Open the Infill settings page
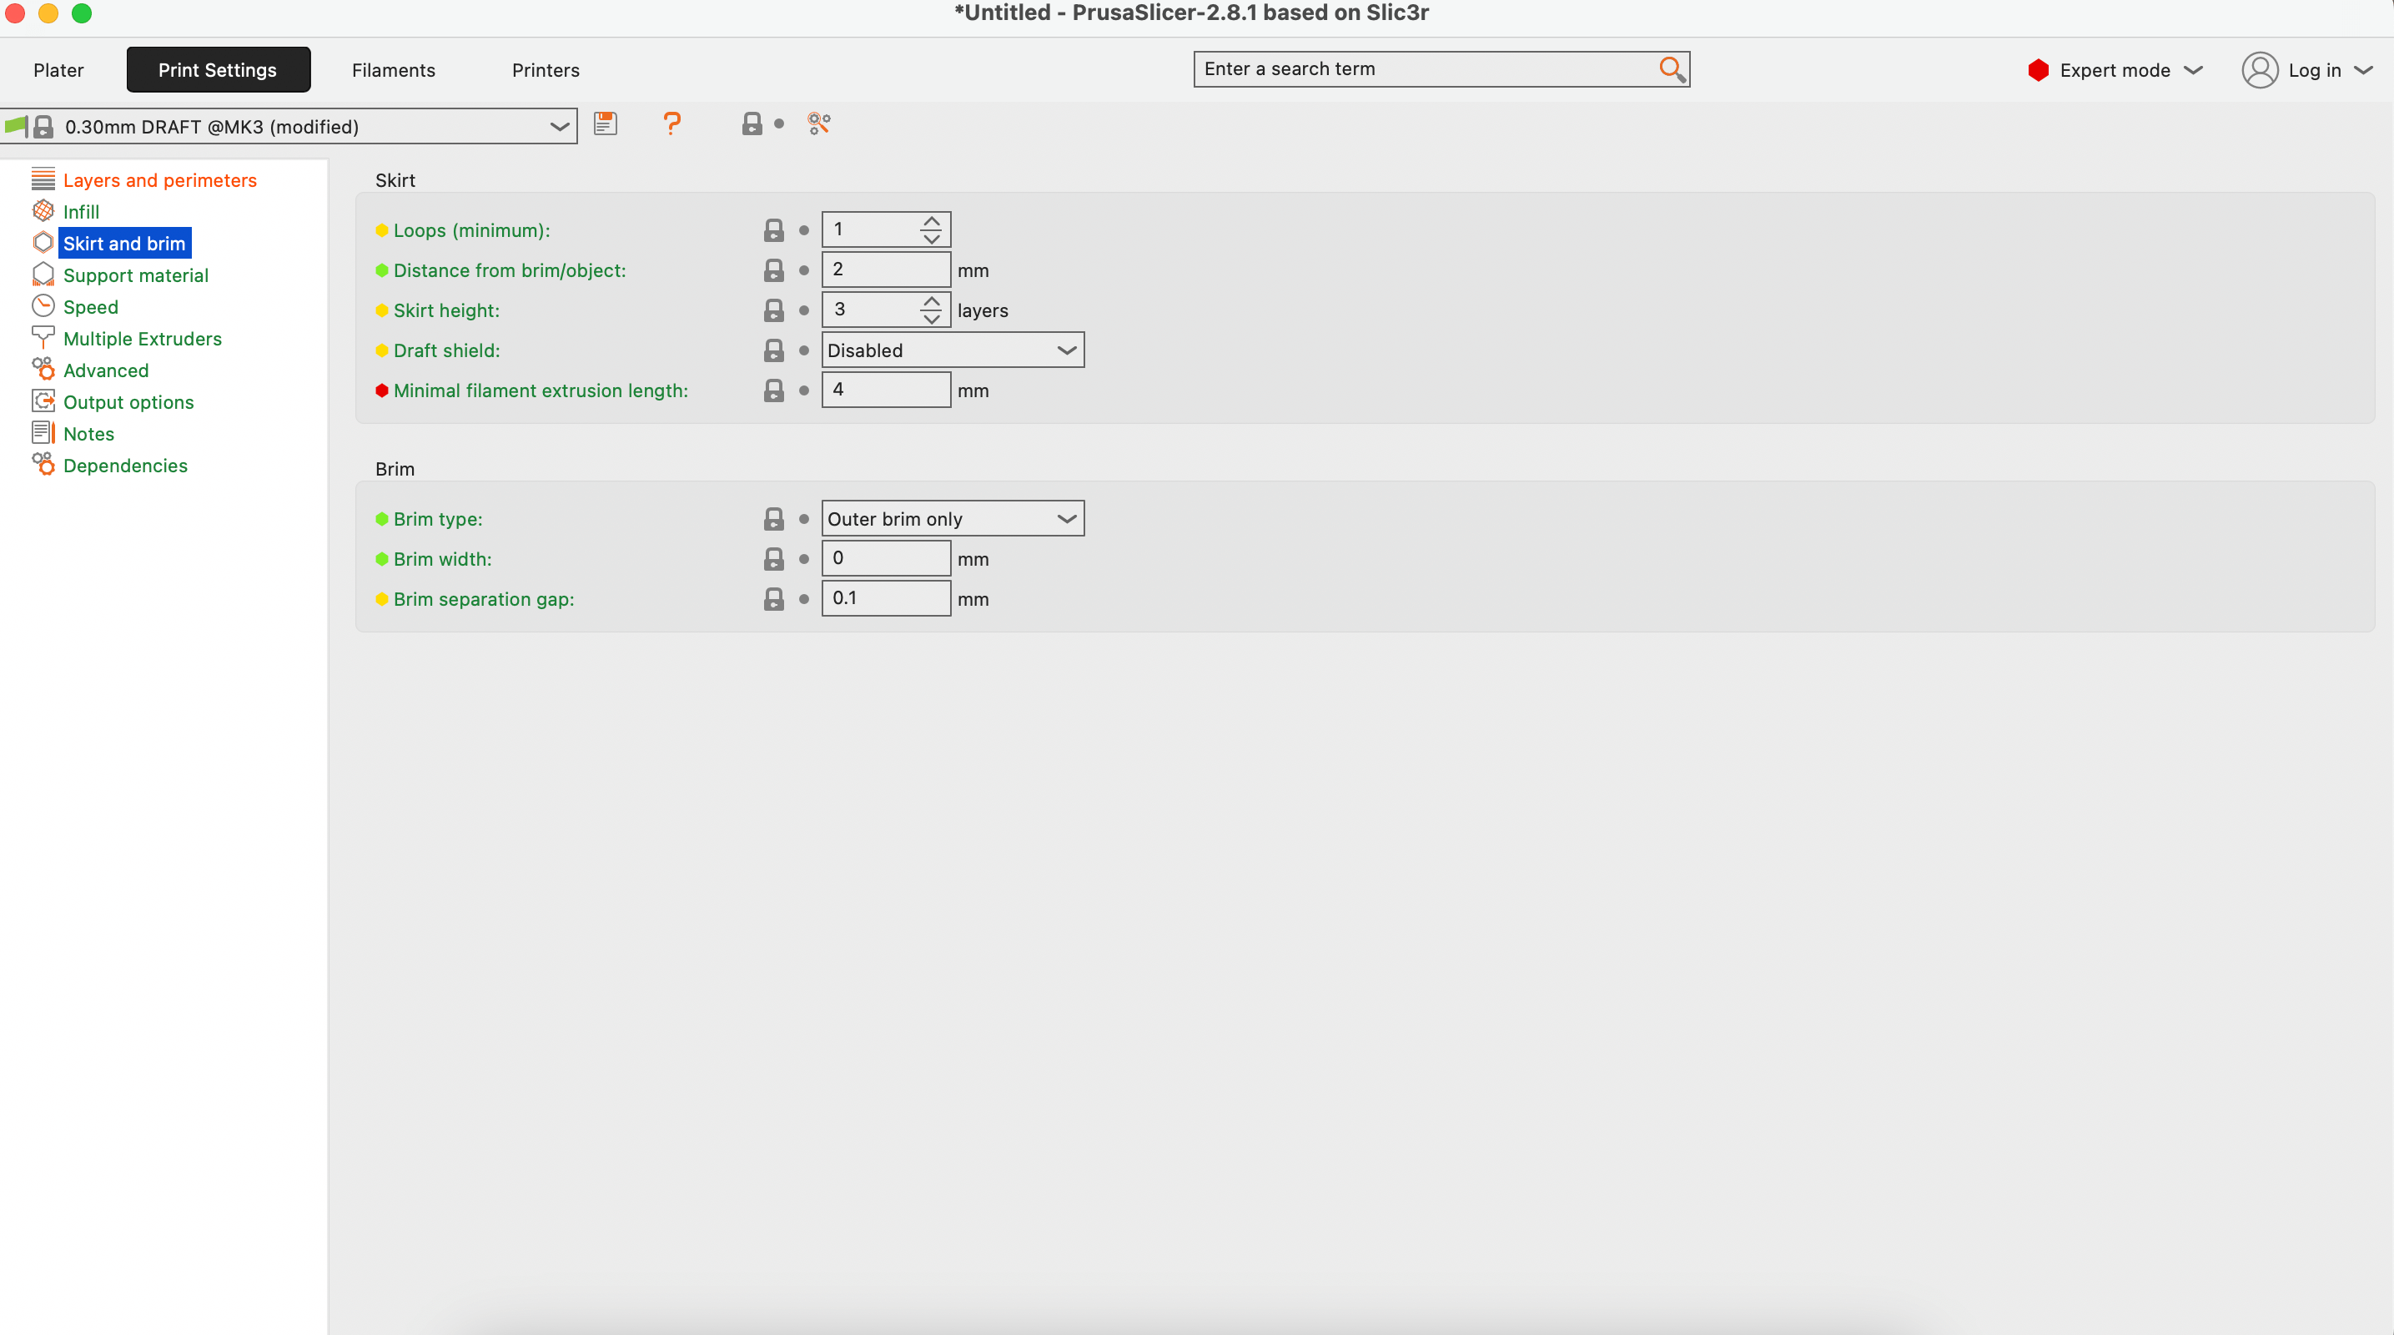The width and height of the screenshot is (2394, 1335). point(81,212)
